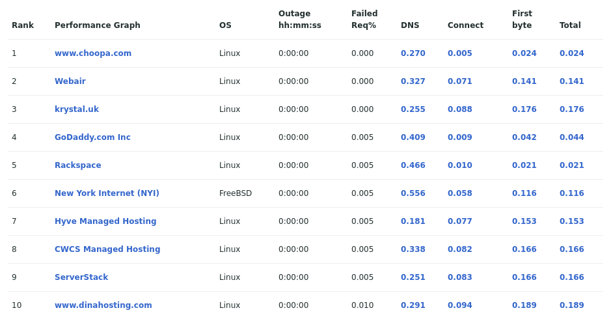Screen dimensions: 611x319
Task: Click Connect value 0.088 for krystal.uk
Action: (460, 109)
